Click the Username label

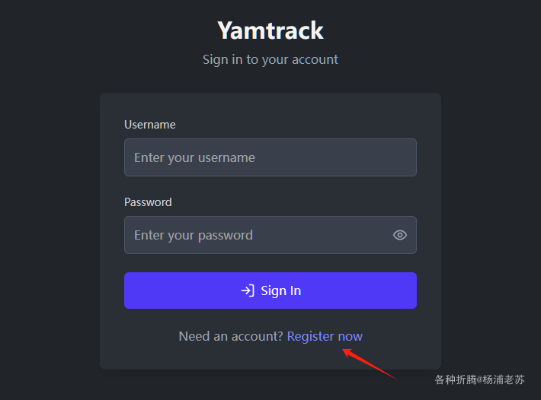coord(150,124)
